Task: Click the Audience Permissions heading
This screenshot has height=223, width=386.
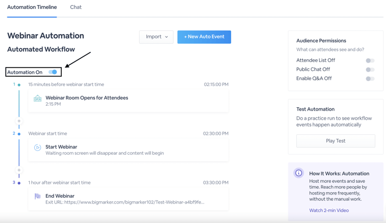Action: (321, 41)
